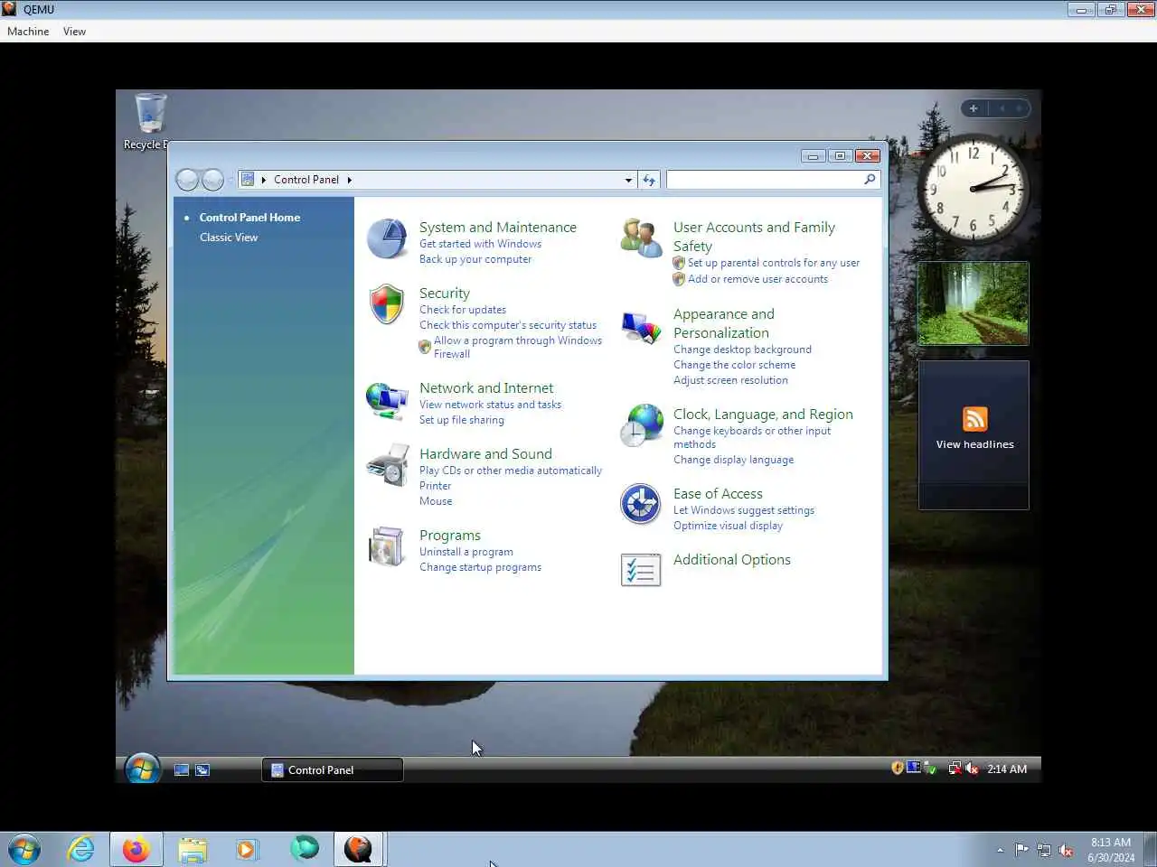
Task: Click View network status and tasks
Action: coord(490,405)
